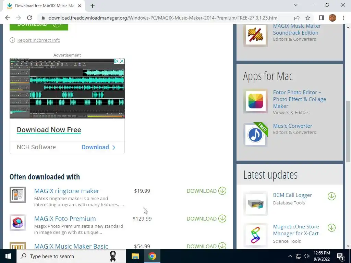Open Music Converter link
The image size is (351, 263).
click(293, 126)
